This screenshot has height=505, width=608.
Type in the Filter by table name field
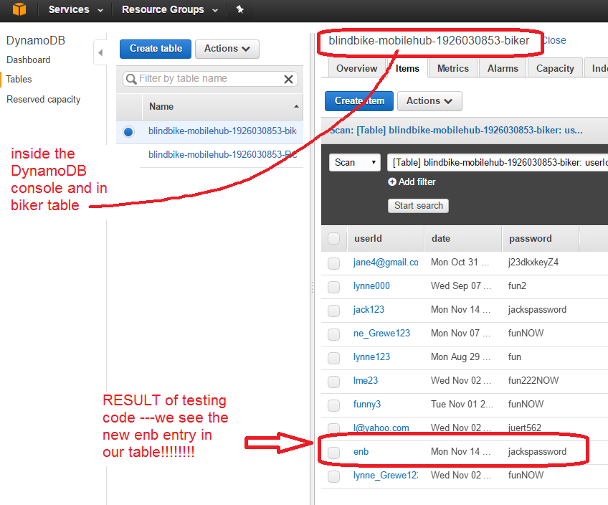coord(204,79)
